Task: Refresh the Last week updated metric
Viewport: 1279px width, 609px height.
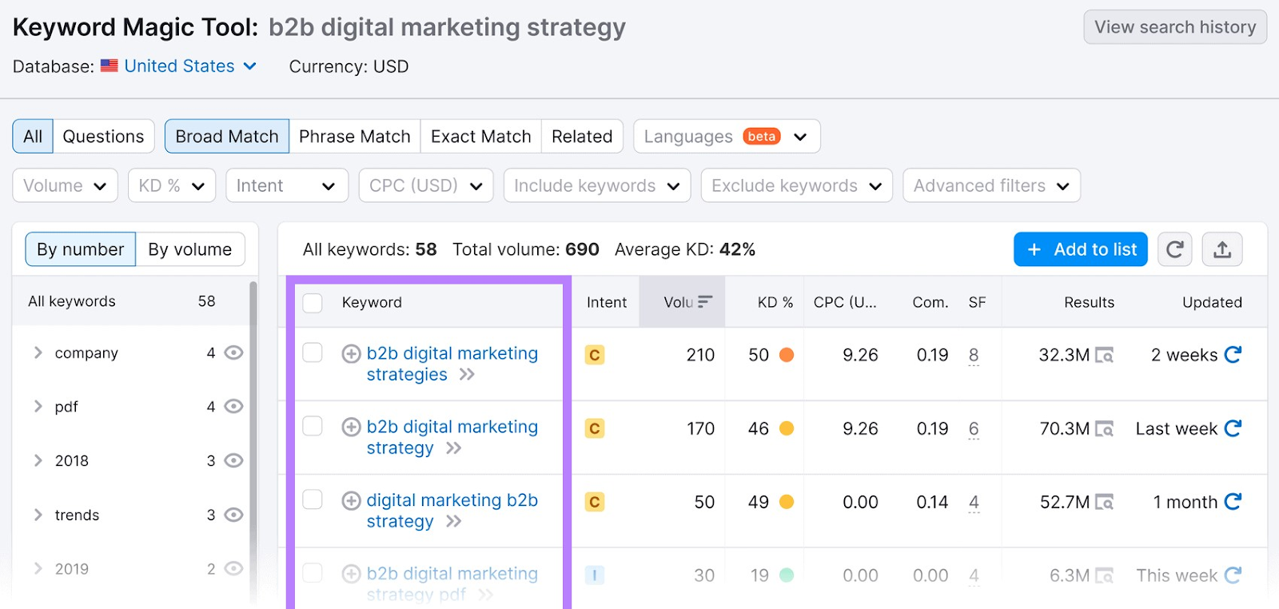Action: click(1233, 428)
